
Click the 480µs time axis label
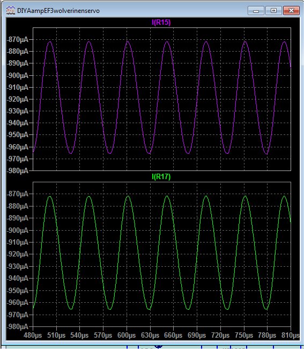[x=33, y=335]
